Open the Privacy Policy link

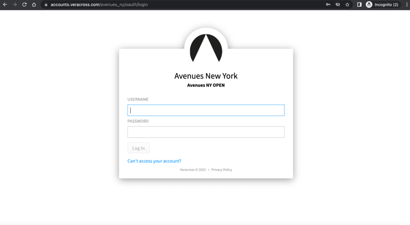pos(222,170)
